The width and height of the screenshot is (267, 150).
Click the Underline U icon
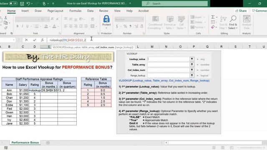pos(27,26)
